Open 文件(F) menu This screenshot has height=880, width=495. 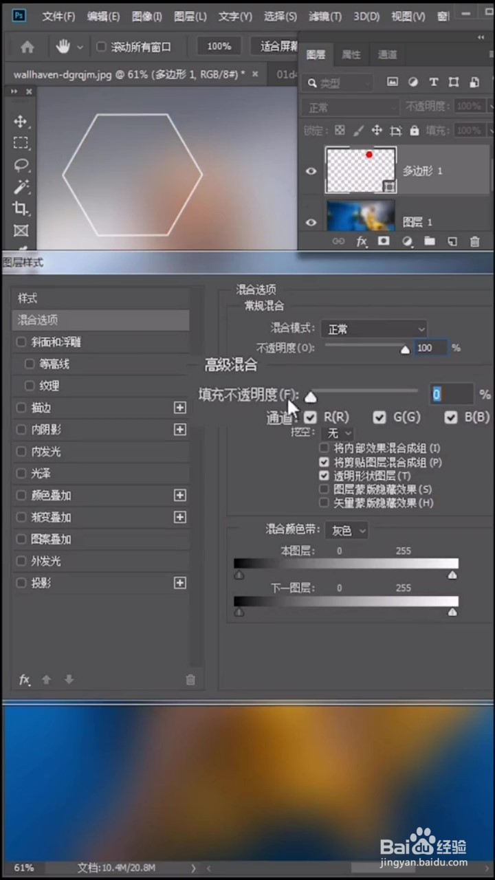point(58,16)
